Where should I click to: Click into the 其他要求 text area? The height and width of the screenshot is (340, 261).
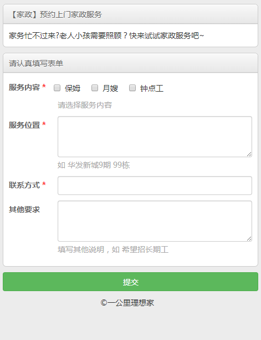[155, 221]
